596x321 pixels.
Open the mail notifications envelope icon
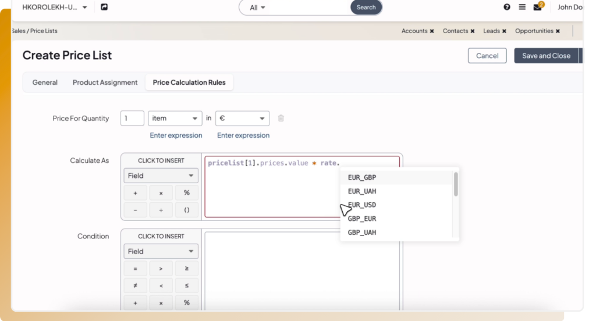pyautogui.click(x=537, y=8)
